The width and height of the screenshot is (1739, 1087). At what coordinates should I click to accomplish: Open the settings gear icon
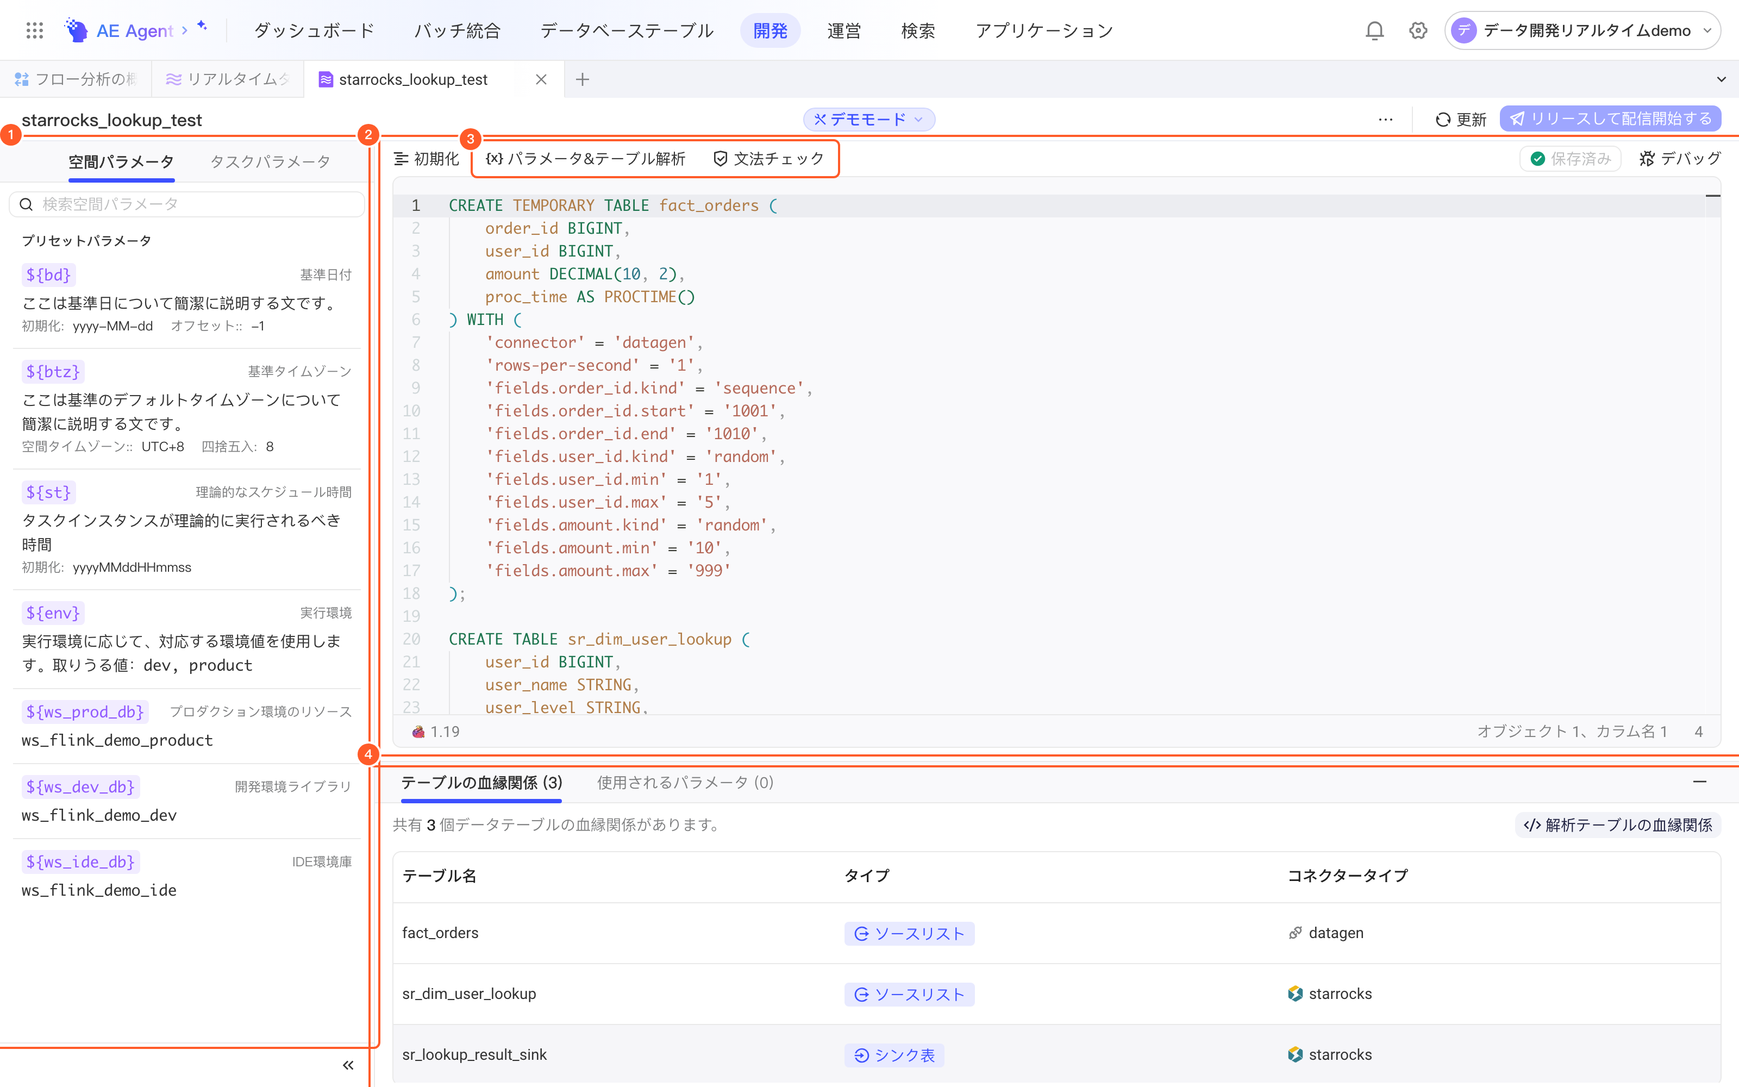click(x=1418, y=30)
